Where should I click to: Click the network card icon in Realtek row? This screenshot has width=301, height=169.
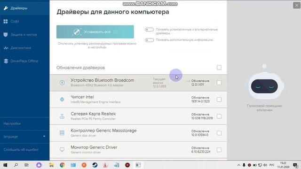[62, 116]
